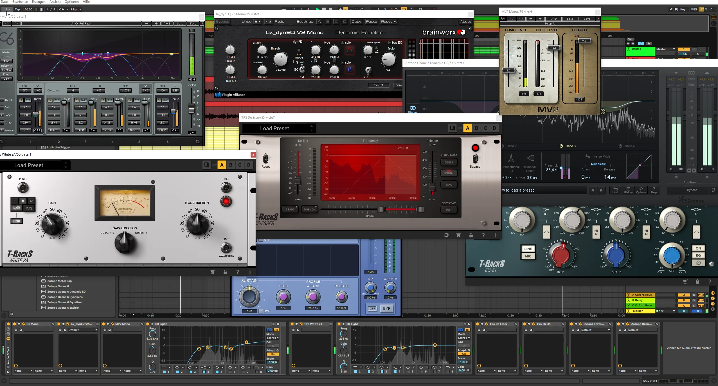This screenshot has width=718, height=386.
Task: Click the Waves logo icon in MV2 toolbar
Action: pos(503,19)
